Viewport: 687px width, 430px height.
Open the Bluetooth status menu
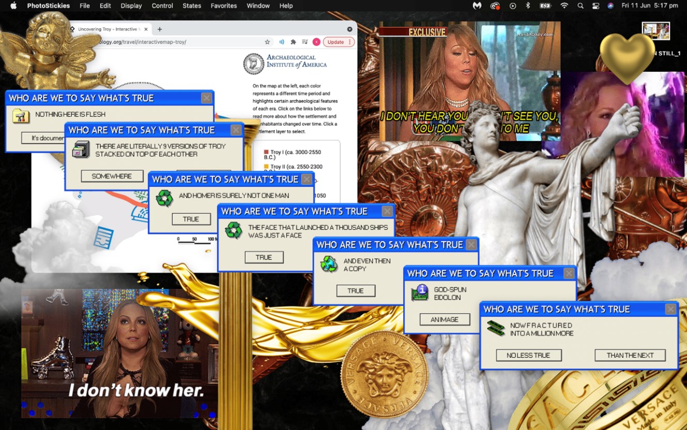pos(528,6)
